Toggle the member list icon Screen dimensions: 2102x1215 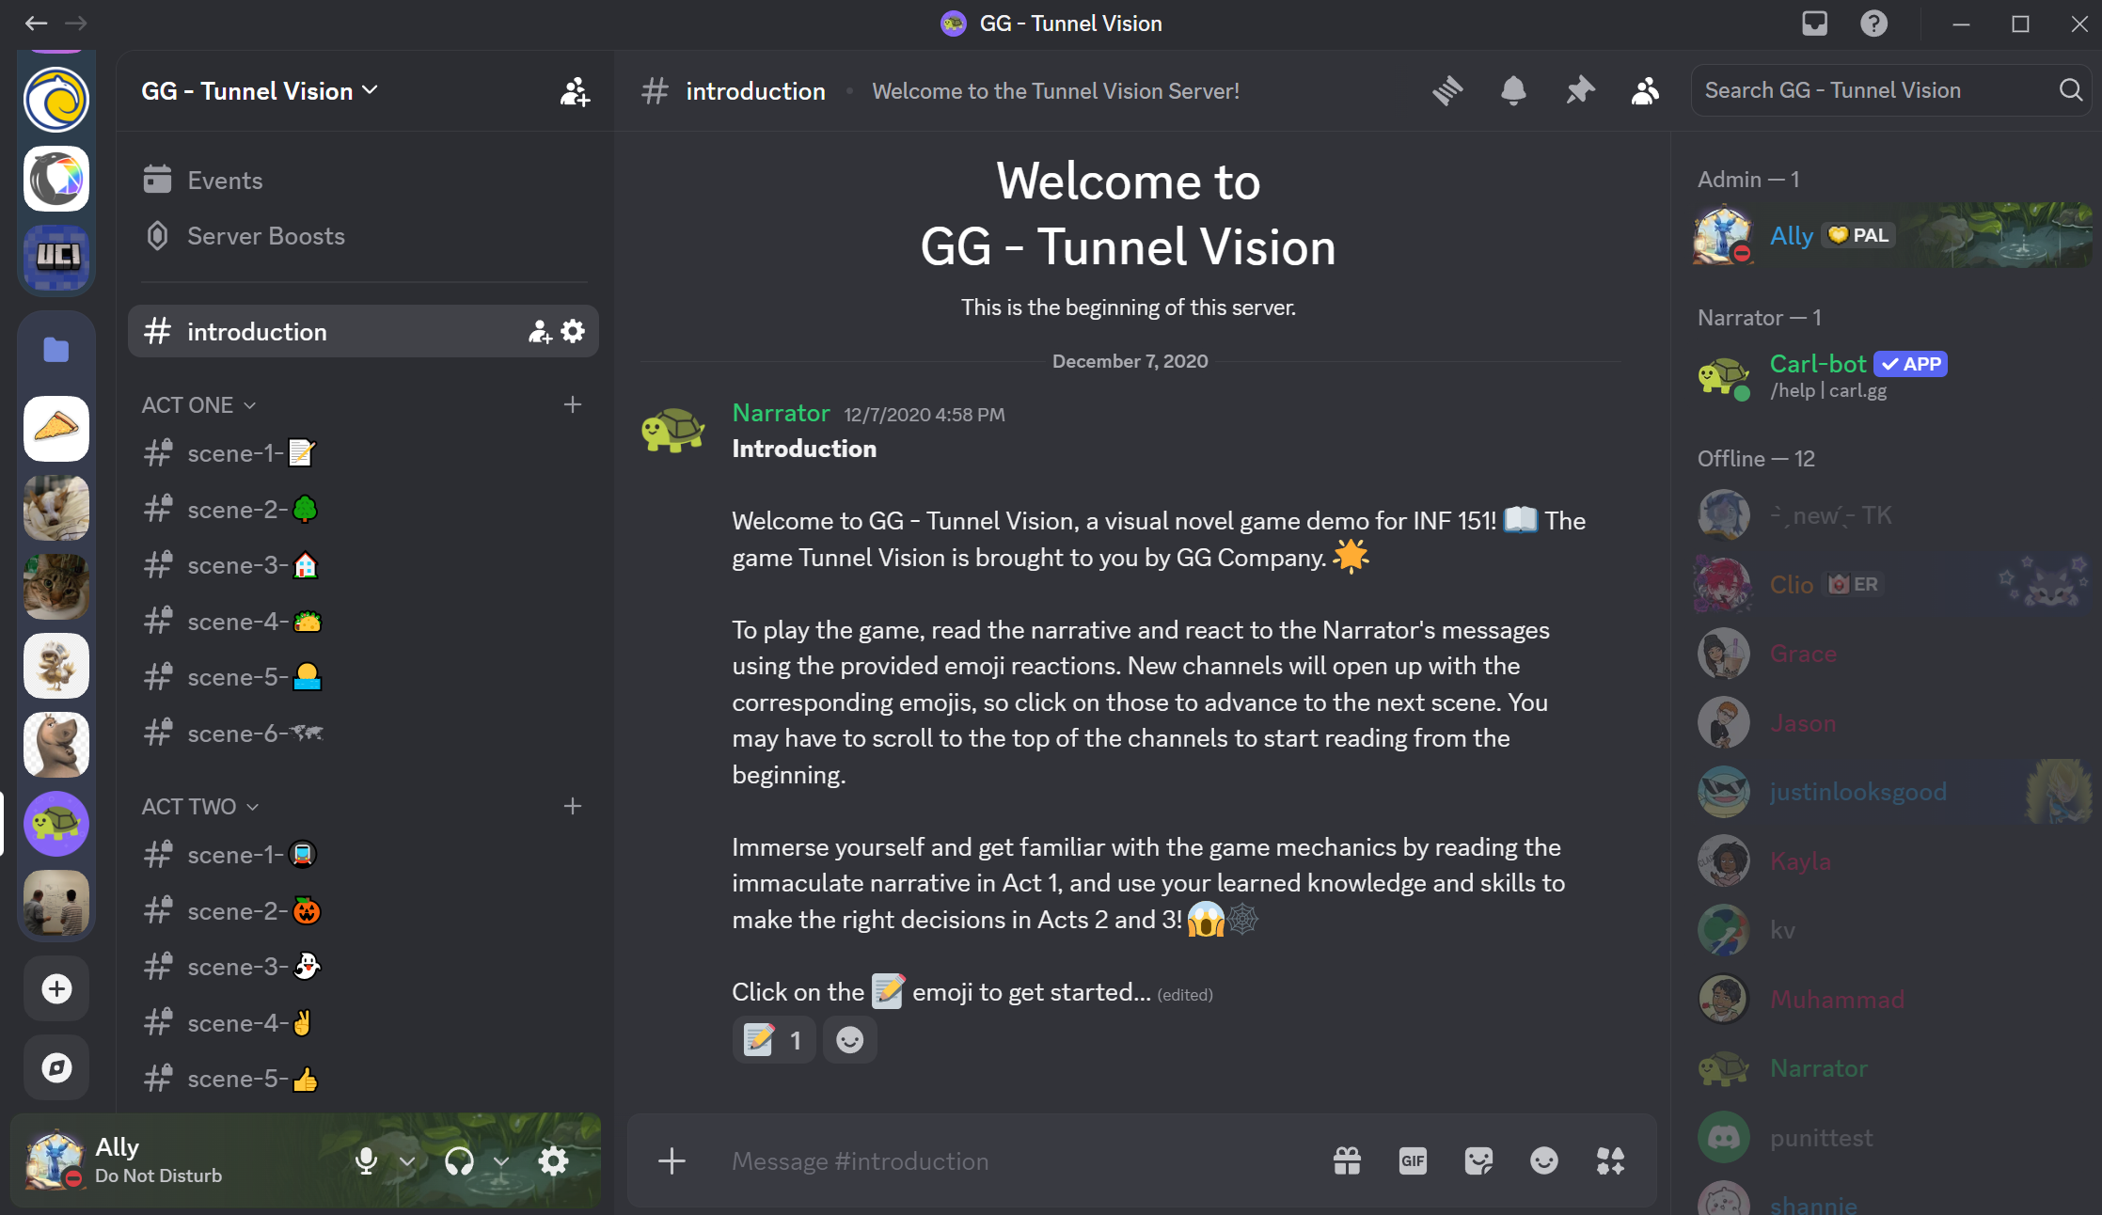1645,91
